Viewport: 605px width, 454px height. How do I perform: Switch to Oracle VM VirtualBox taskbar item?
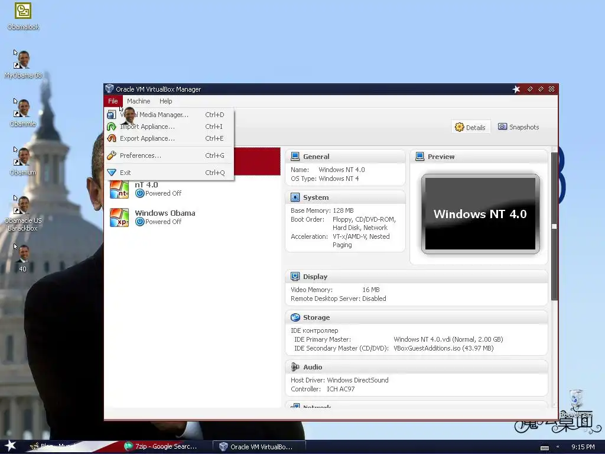click(x=258, y=446)
